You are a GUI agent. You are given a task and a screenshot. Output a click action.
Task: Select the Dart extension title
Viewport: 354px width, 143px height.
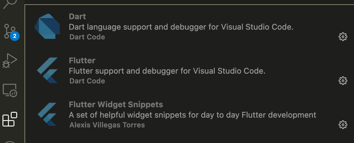click(77, 16)
